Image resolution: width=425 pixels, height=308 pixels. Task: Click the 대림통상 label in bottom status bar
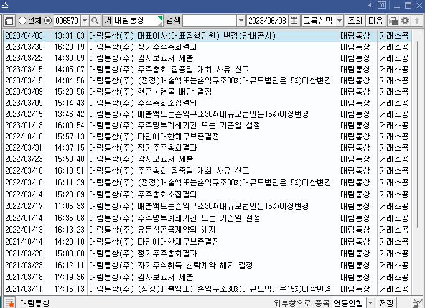(35, 303)
